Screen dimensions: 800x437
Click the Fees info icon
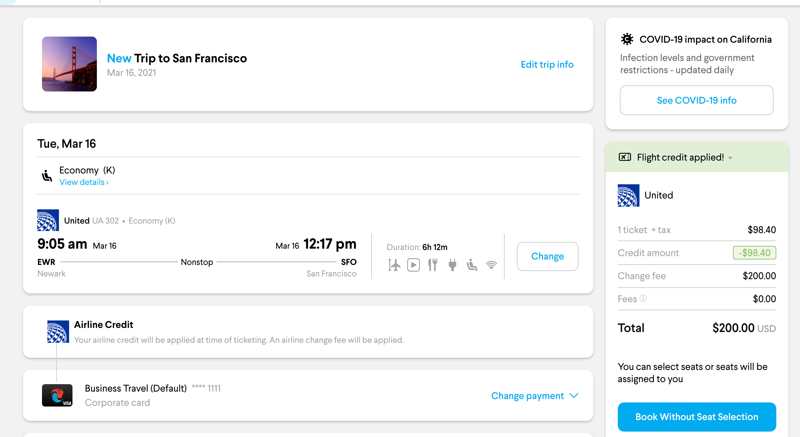coord(643,298)
